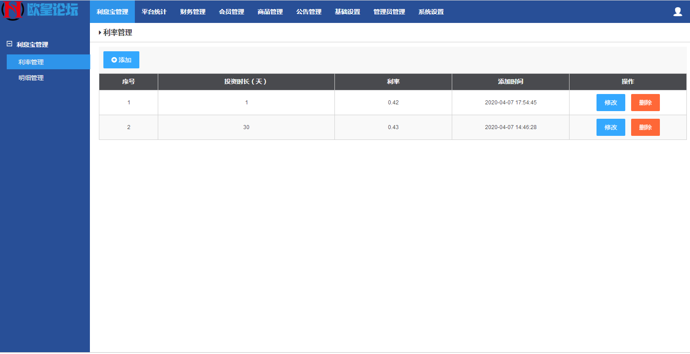This screenshot has width=690, height=354.
Task: Go to 系统设置 menu
Action: click(x=431, y=12)
